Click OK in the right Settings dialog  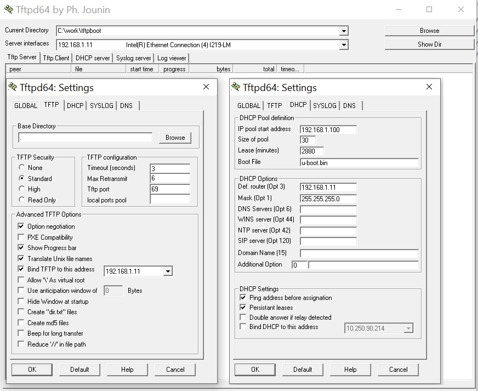pos(255,370)
